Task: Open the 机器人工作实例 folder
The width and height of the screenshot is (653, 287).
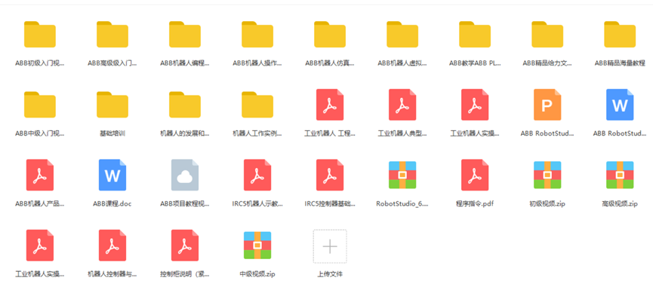Action: 257,105
